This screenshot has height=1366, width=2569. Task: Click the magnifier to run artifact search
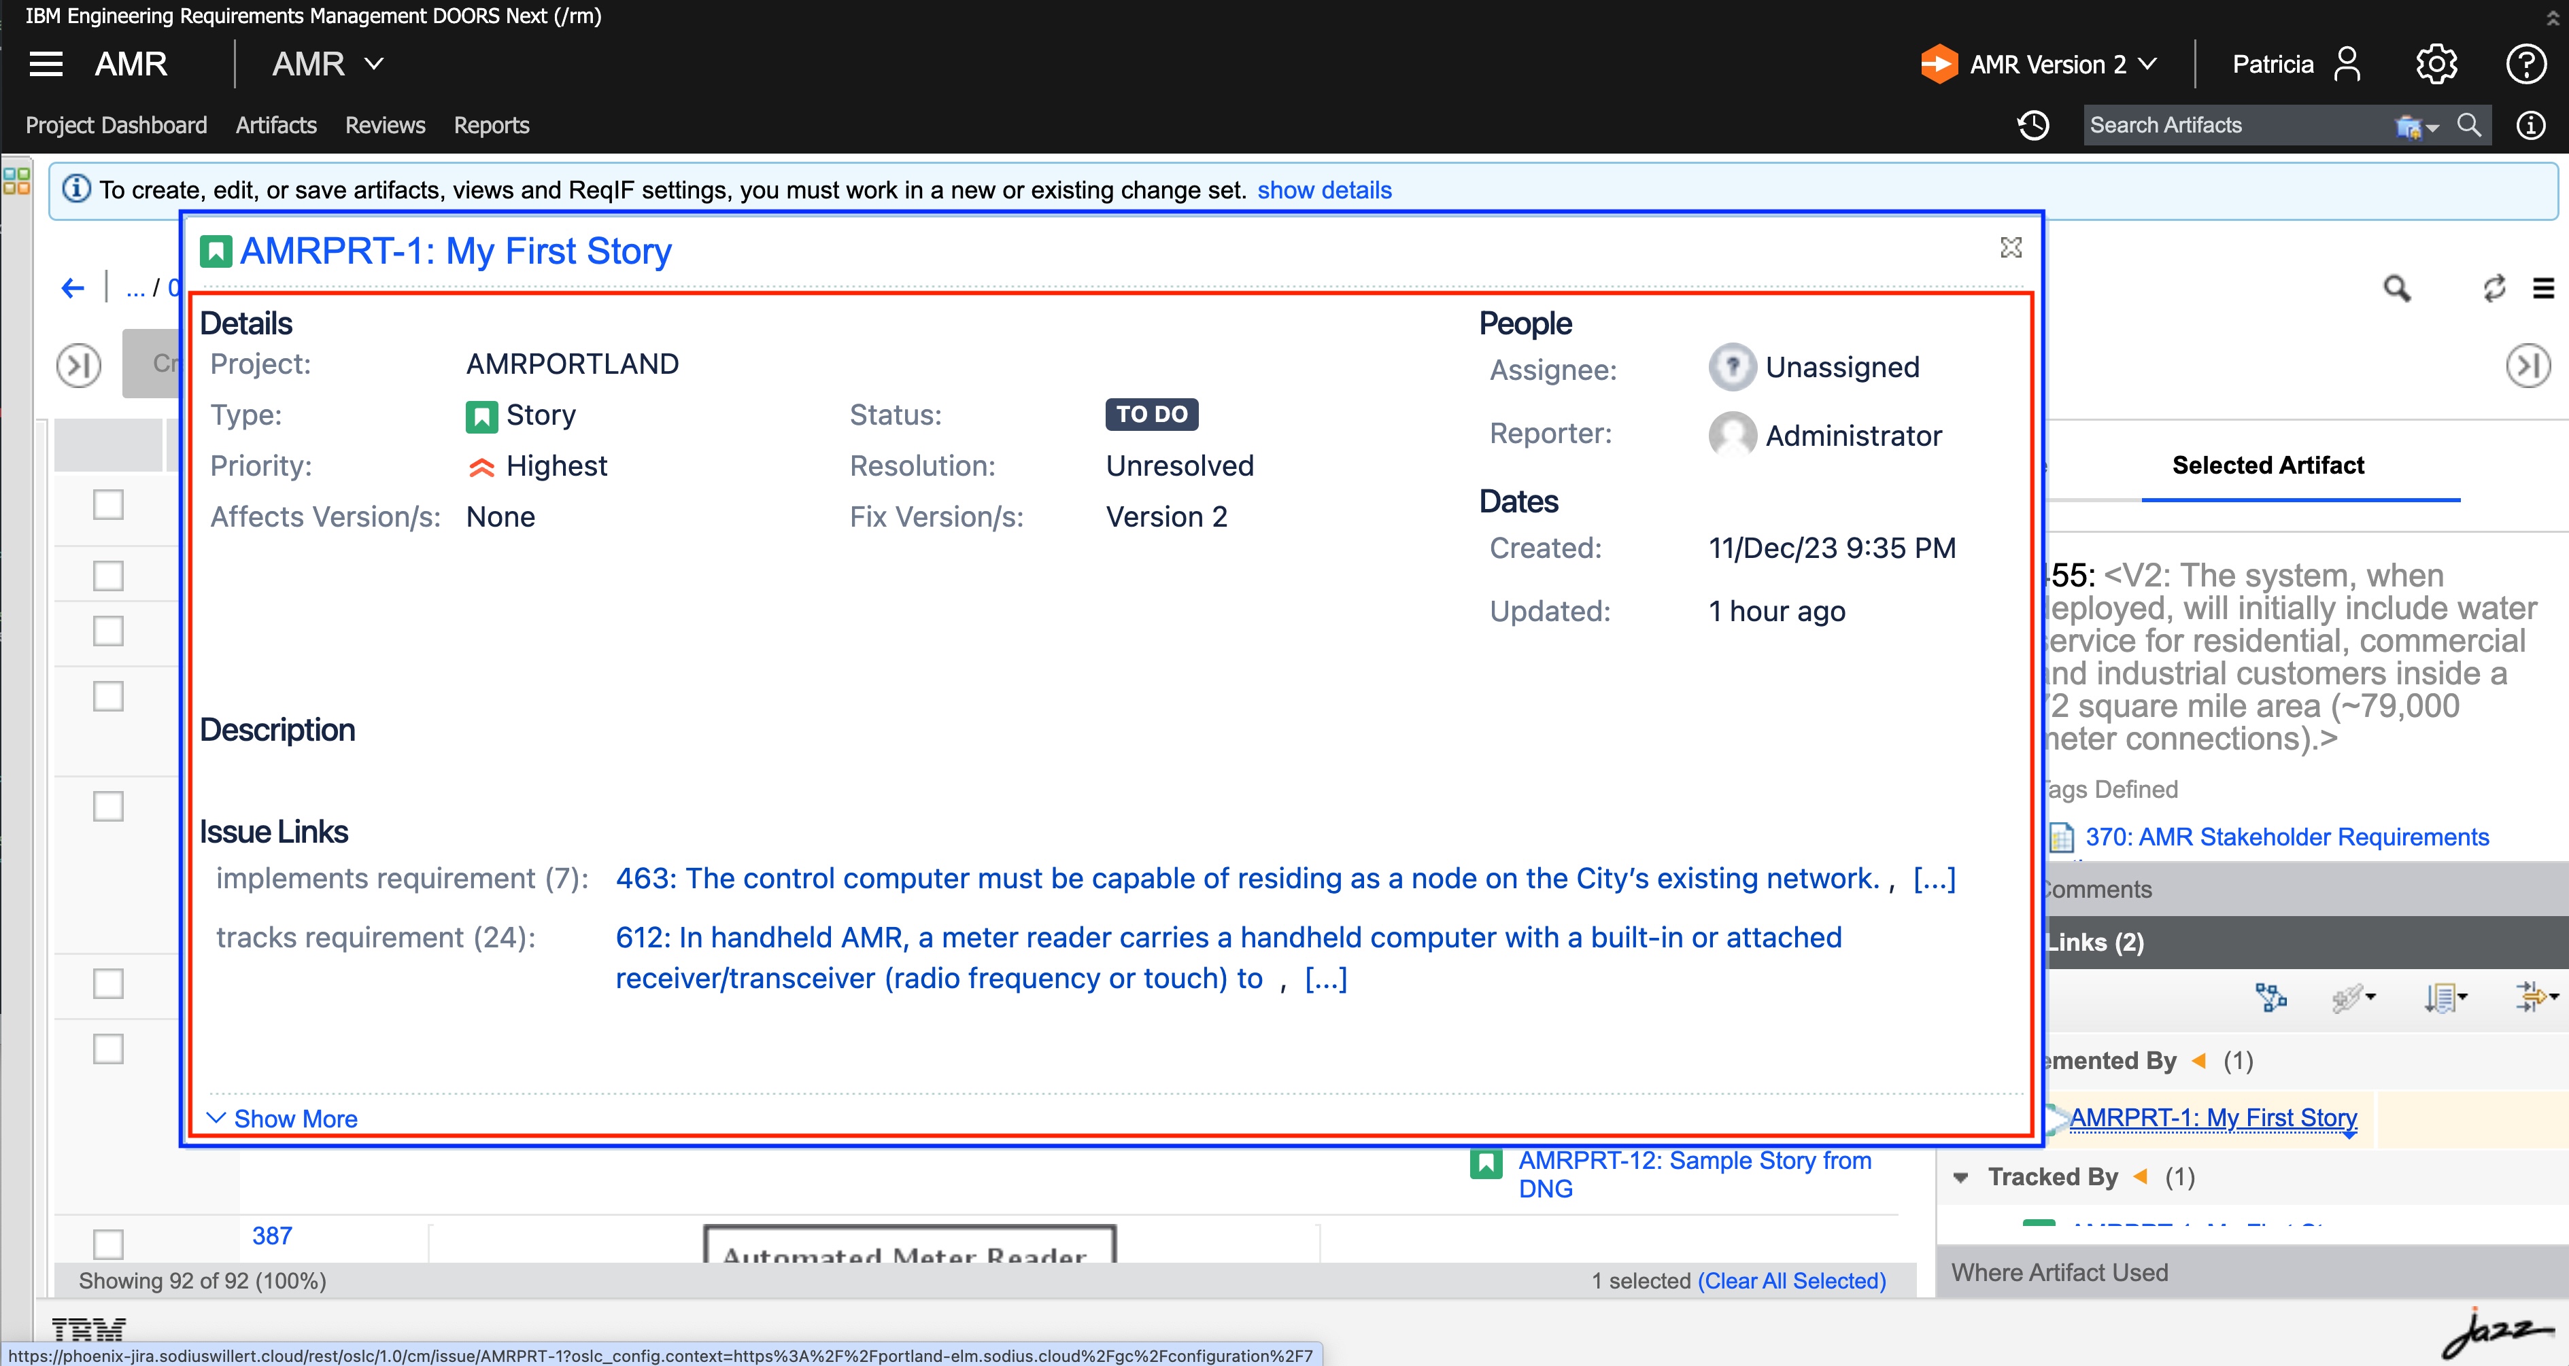(2469, 126)
